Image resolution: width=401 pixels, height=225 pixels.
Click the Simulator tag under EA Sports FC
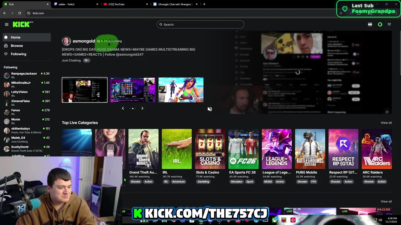237,182
